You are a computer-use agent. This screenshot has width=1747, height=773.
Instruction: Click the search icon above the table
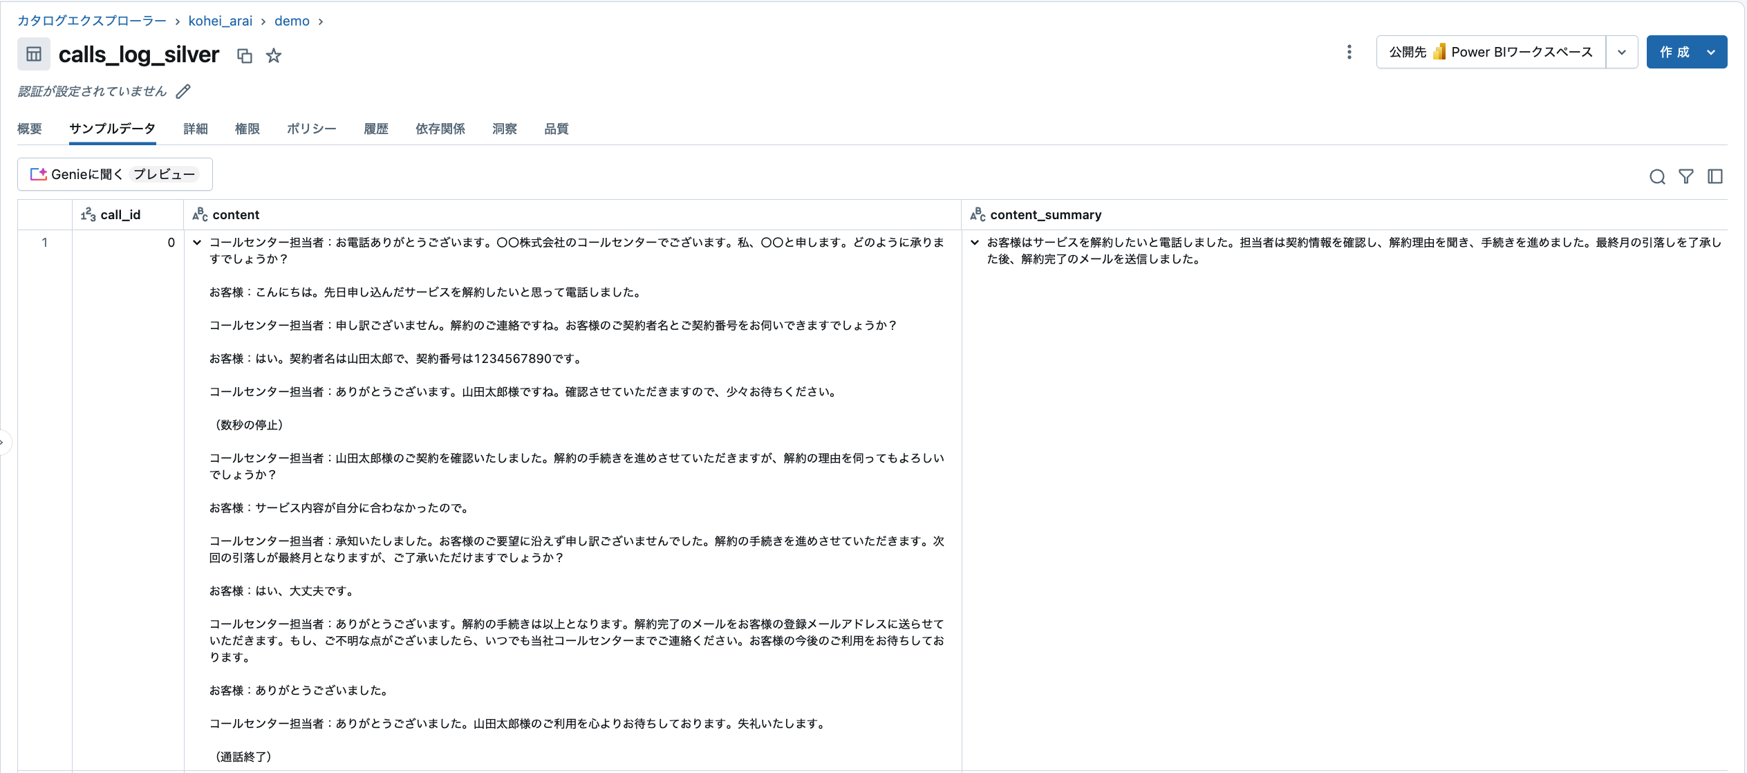click(1656, 177)
